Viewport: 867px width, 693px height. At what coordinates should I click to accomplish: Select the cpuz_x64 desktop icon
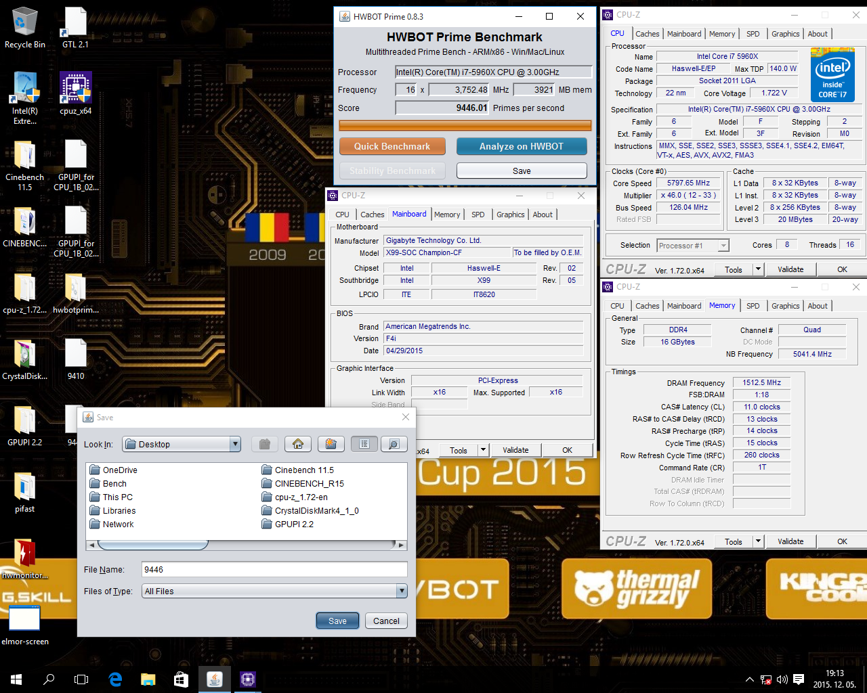75,93
